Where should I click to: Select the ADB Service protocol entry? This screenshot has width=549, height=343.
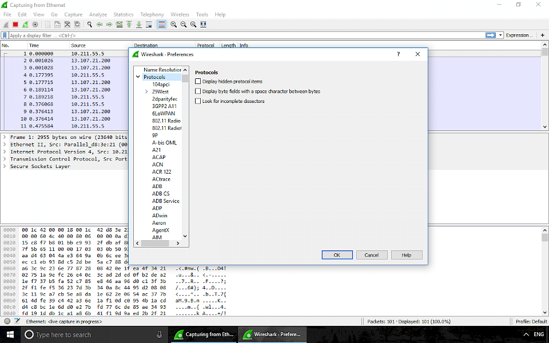[x=166, y=201]
